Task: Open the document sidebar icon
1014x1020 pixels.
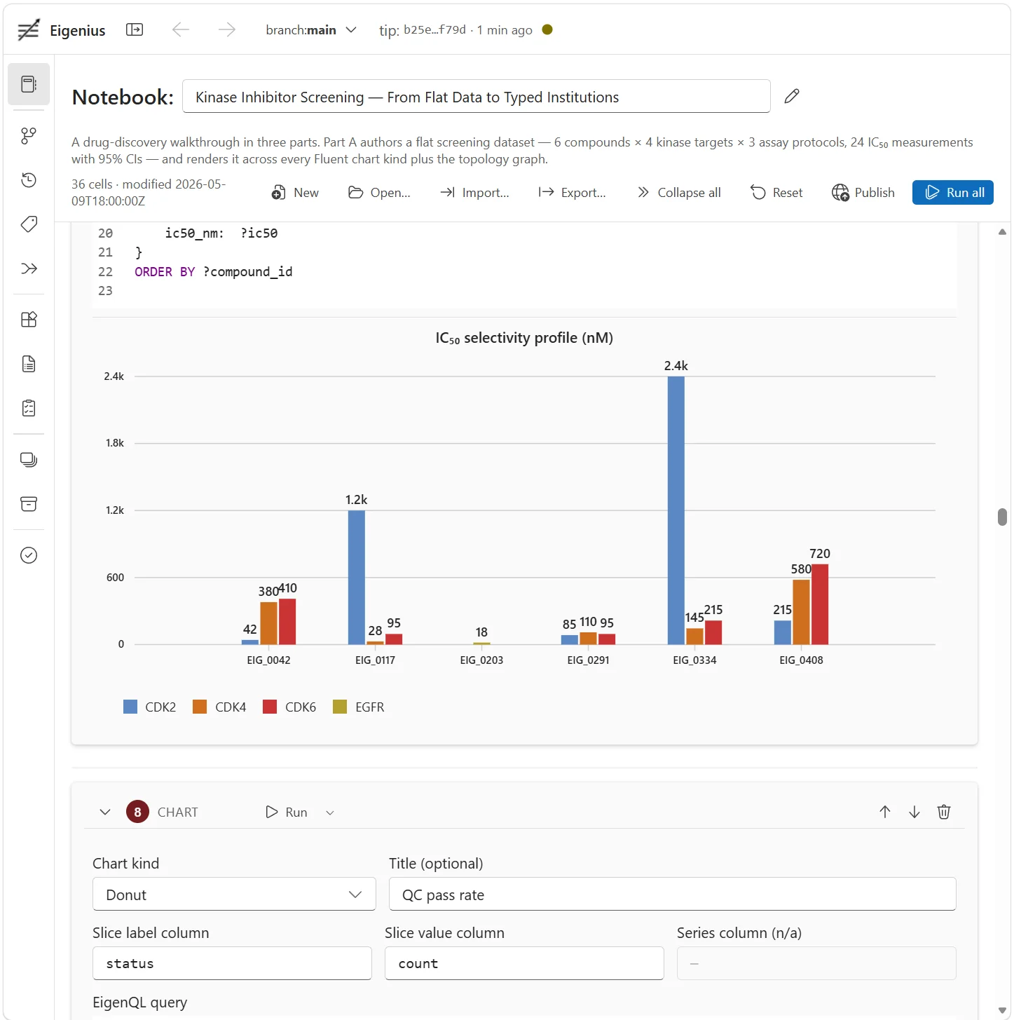Action: (x=29, y=364)
